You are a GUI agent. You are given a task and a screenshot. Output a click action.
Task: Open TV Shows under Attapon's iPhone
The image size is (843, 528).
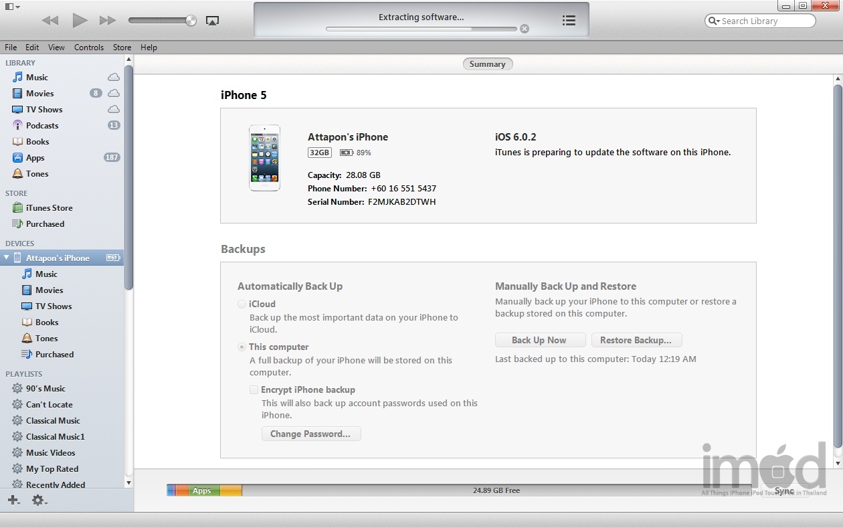click(x=54, y=306)
